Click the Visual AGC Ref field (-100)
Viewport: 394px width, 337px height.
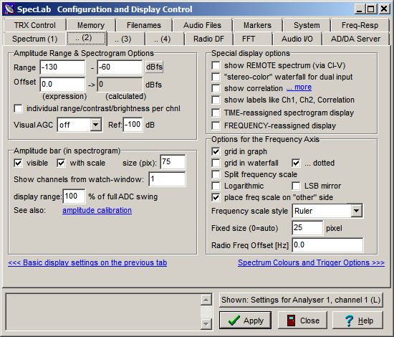point(133,125)
